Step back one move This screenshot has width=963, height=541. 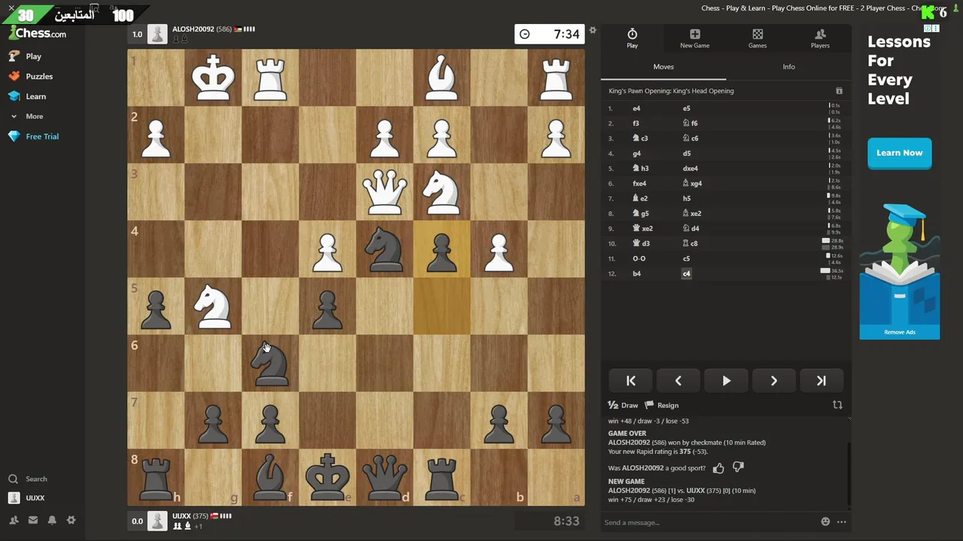678,381
